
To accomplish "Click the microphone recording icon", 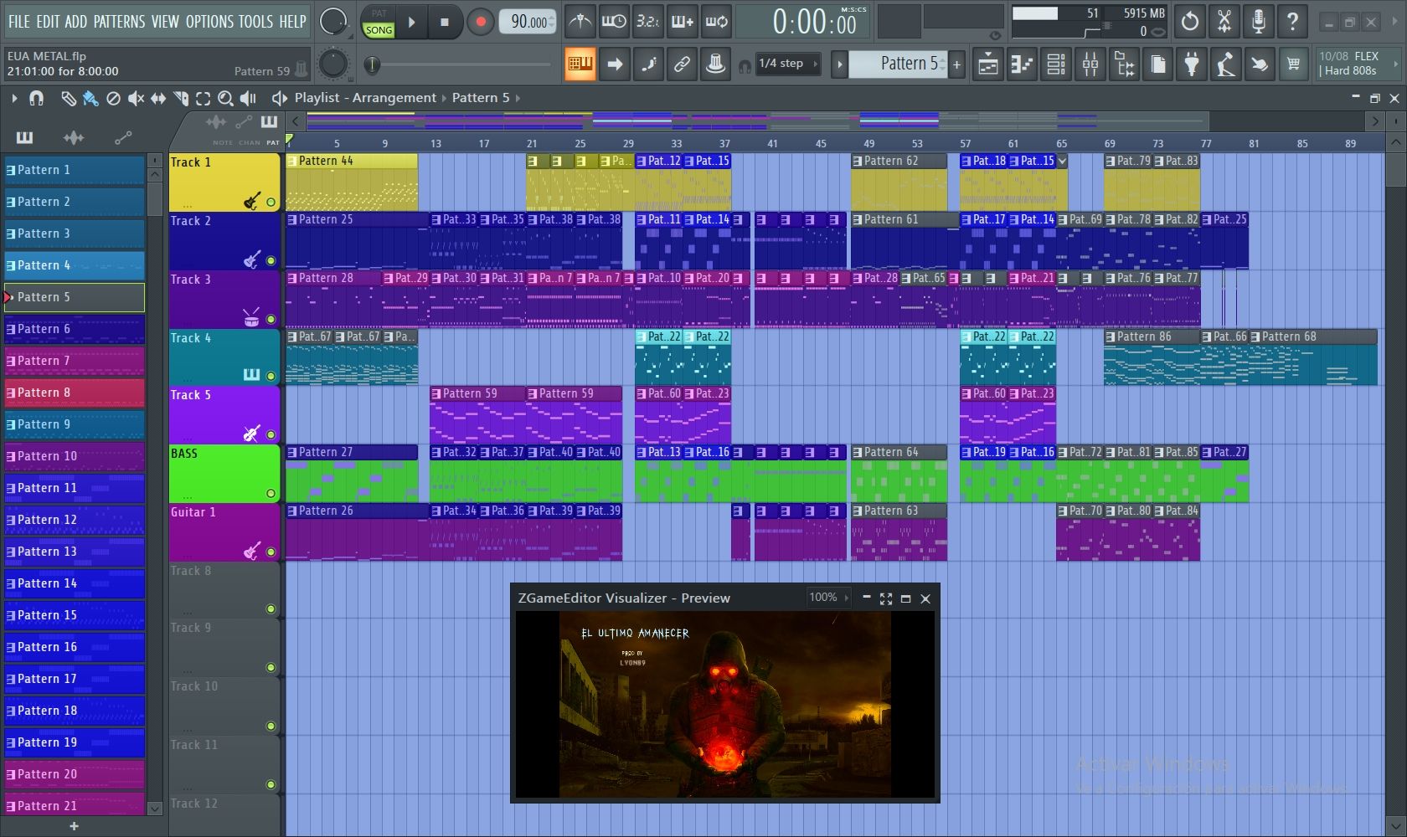I will 1258,22.
